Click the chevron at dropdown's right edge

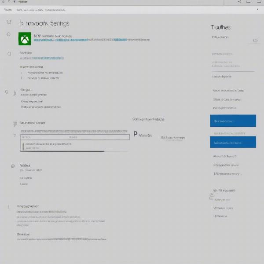(x=127, y=137)
